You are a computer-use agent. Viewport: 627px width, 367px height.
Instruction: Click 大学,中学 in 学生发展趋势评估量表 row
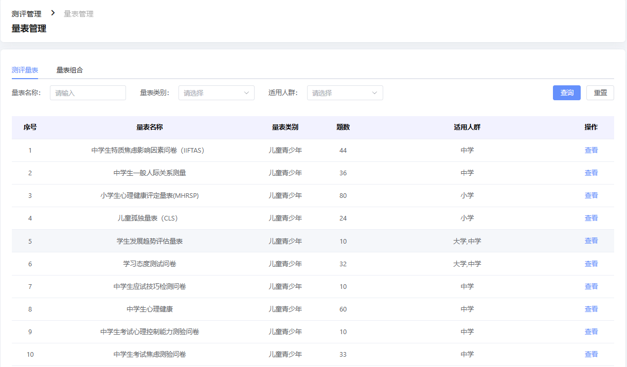[x=467, y=241]
